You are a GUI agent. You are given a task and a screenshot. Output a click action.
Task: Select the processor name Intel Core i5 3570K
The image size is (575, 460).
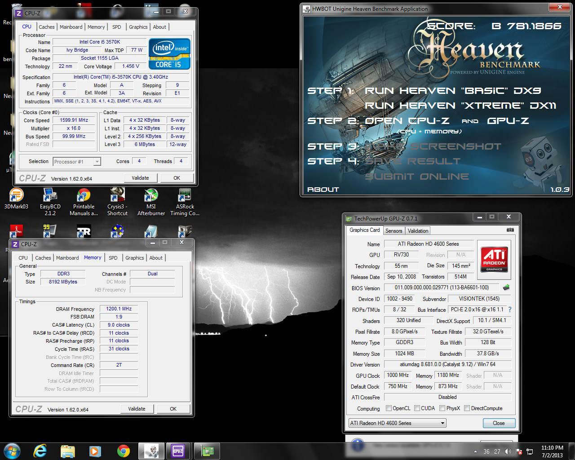[x=100, y=42]
